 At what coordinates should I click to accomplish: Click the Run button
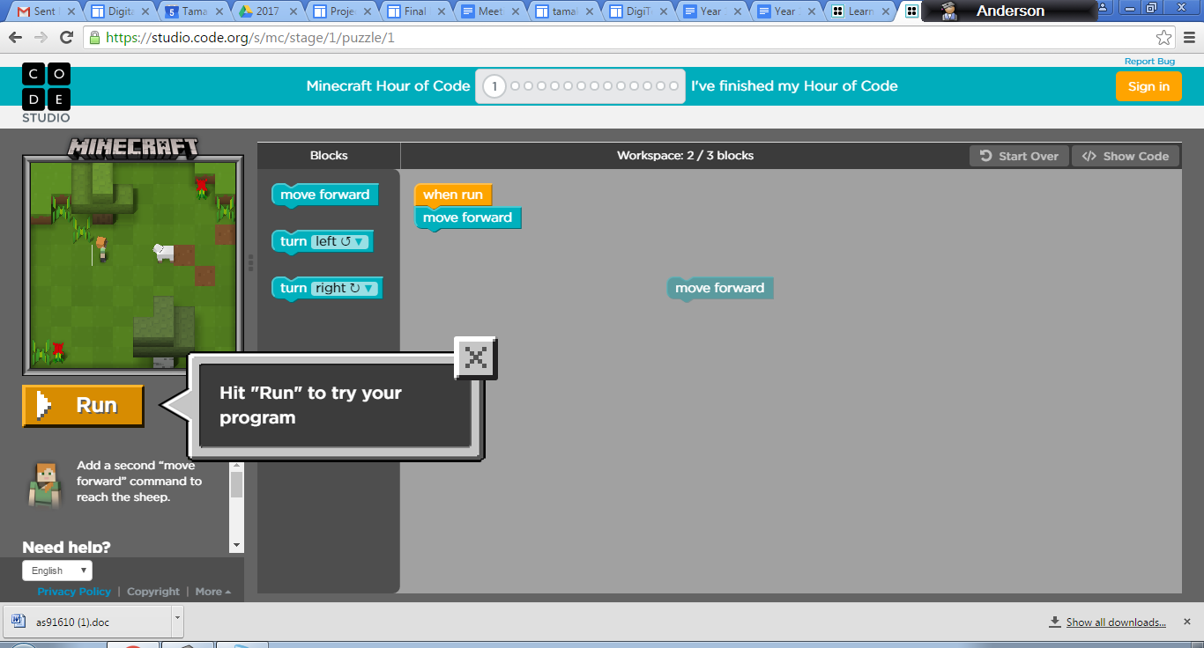(83, 406)
